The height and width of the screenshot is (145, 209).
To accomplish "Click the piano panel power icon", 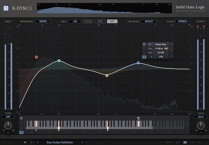I will 22,118.
